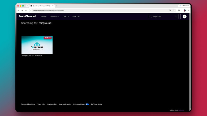Visit the Developer Site link
The image size is (207, 116).
(x=52, y=104)
